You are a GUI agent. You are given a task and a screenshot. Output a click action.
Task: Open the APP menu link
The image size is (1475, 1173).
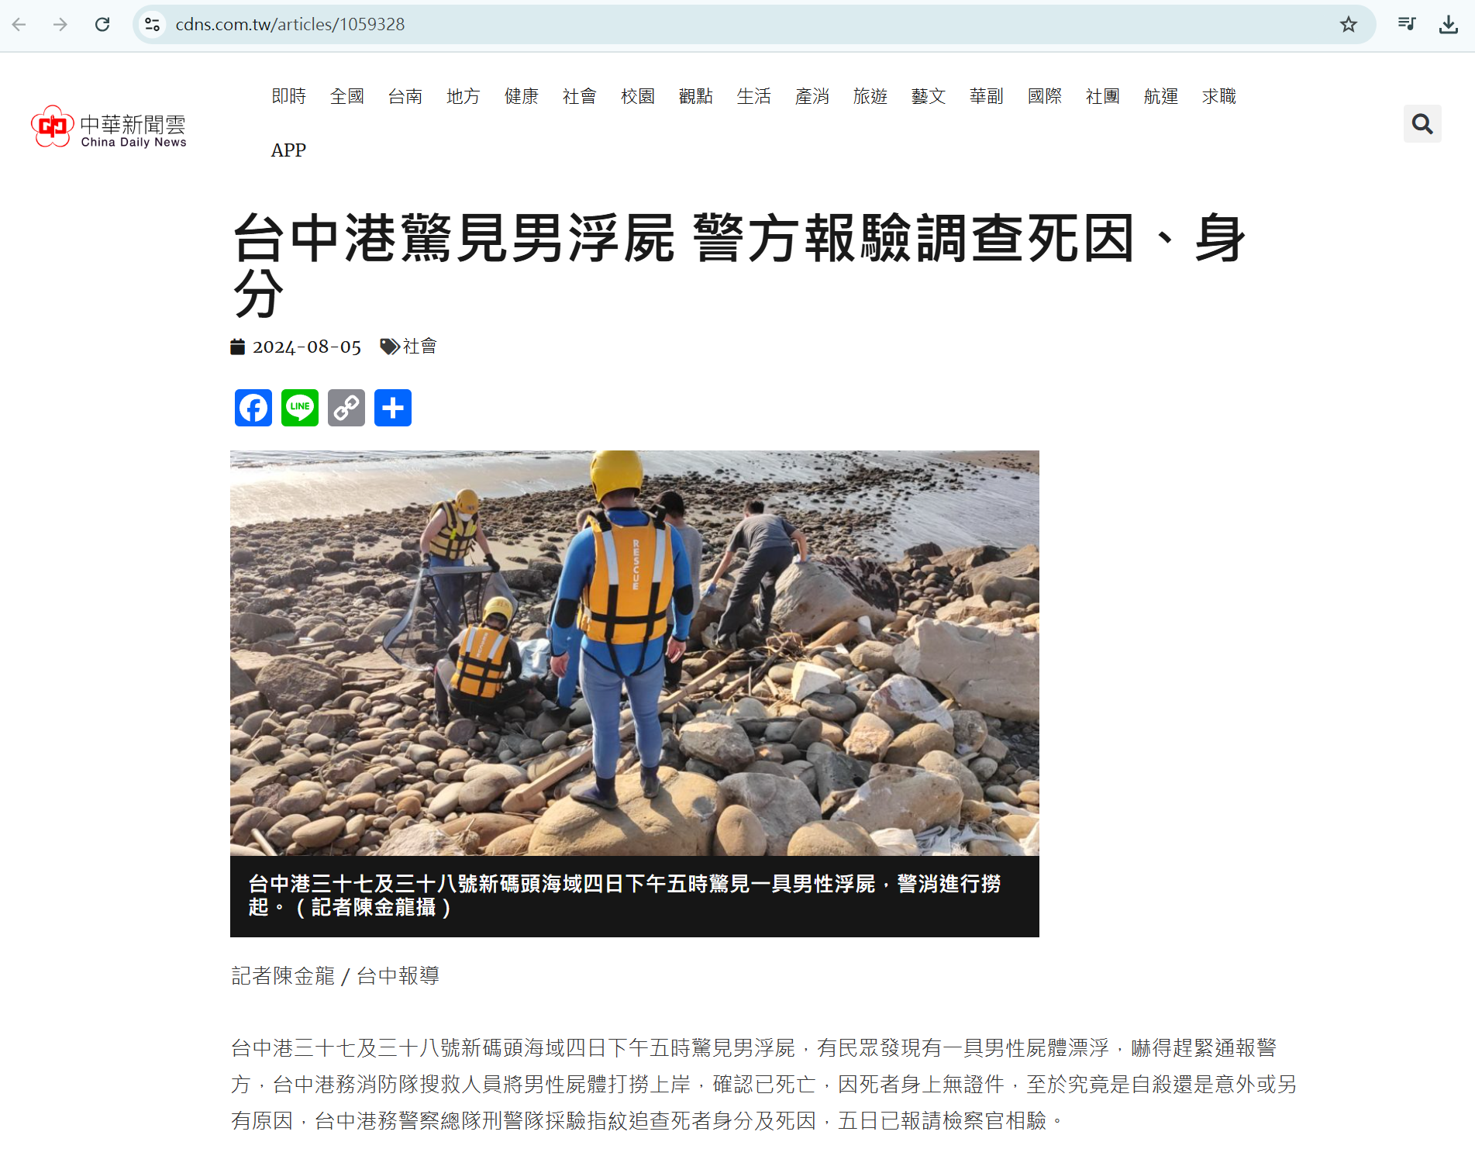pyautogui.click(x=288, y=150)
